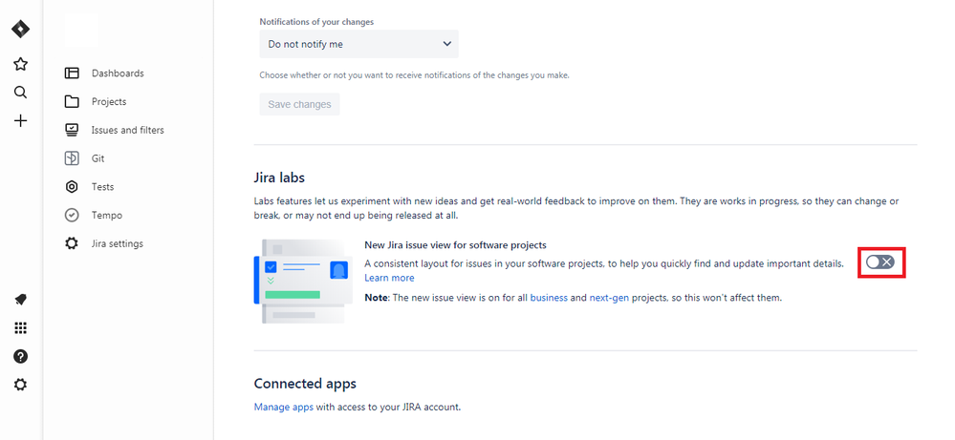955x440 pixels.
Task: Click the Jira diamond logo icon
Action: tap(20, 30)
